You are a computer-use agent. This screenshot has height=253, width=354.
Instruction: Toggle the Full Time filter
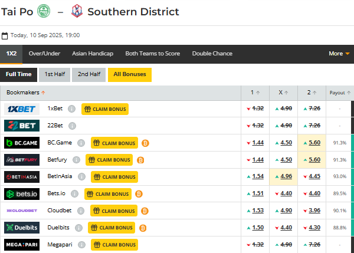click(x=19, y=74)
